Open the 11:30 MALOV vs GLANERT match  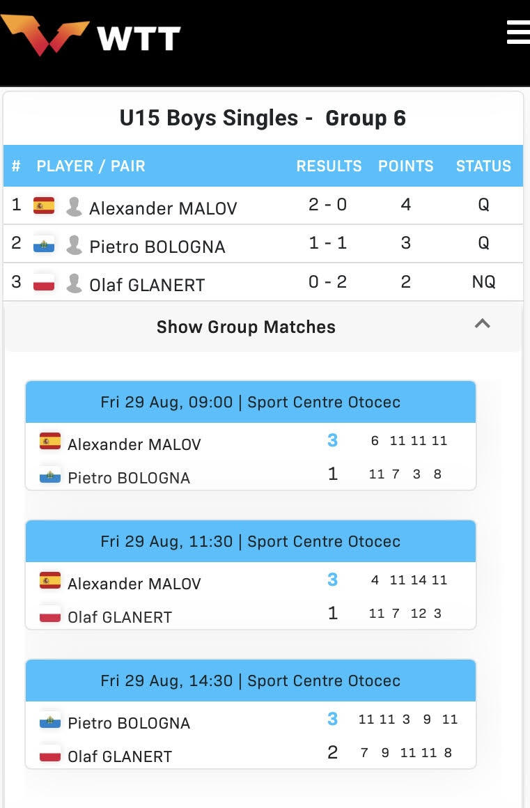[250, 575]
